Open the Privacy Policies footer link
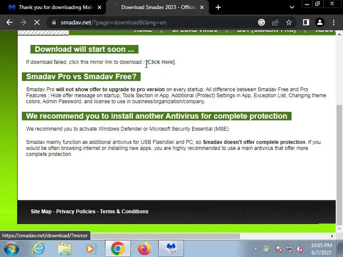The image size is (343, 257). point(76,212)
